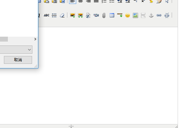Click inside the editor's blank content area
Viewport: 195px width, 128px height.
[108, 76]
